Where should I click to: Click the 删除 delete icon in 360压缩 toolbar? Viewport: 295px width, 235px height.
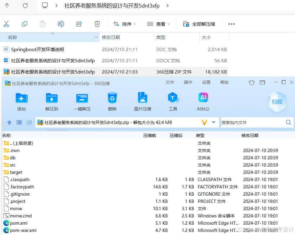(112, 101)
